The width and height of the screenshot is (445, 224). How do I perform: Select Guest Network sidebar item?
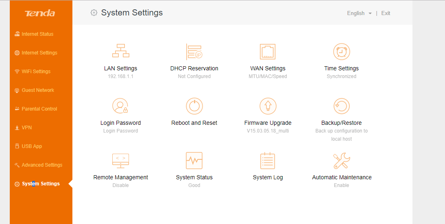click(x=37, y=90)
